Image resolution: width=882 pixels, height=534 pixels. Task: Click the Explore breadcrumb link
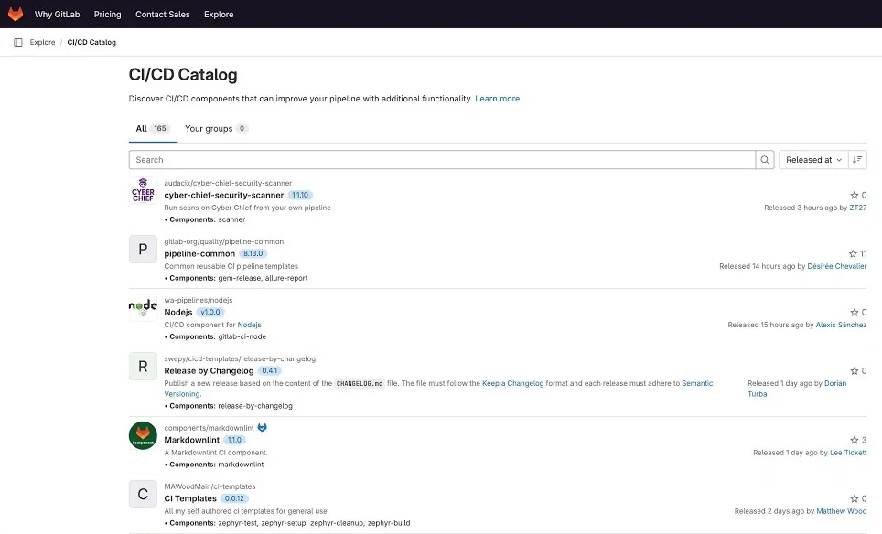coord(42,42)
